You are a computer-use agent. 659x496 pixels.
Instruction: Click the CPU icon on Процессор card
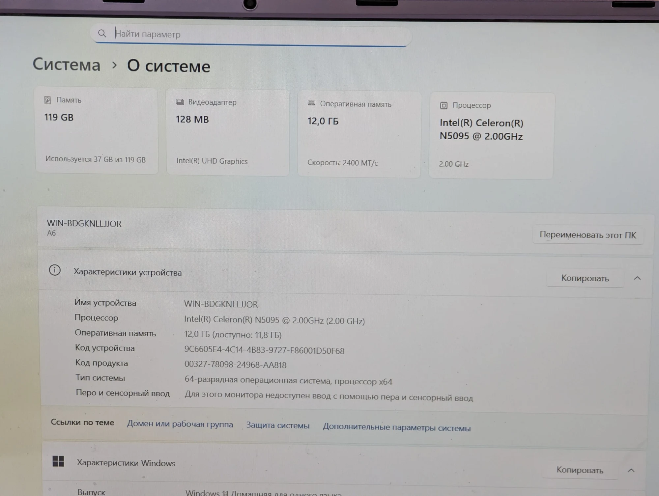coord(444,105)
